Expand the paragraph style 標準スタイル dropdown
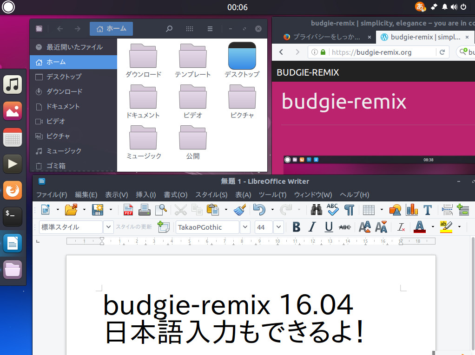The width and height of the screenshot is (475, 355). click(x=108, y=227)
